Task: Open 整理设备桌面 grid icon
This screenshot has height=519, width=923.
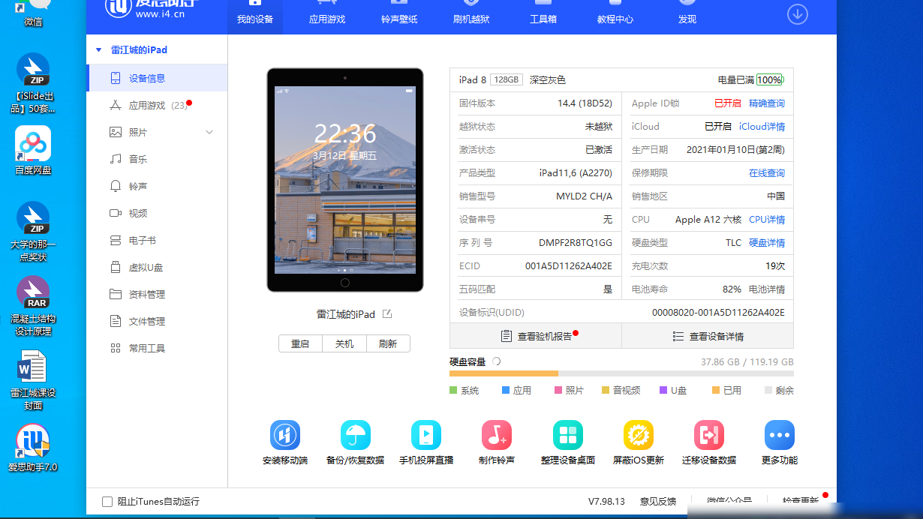Action: tap(568, 435)
